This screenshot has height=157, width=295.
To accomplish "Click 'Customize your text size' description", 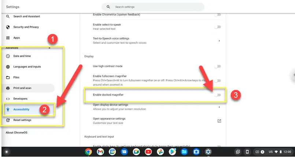I will click(x=108, y=123).
